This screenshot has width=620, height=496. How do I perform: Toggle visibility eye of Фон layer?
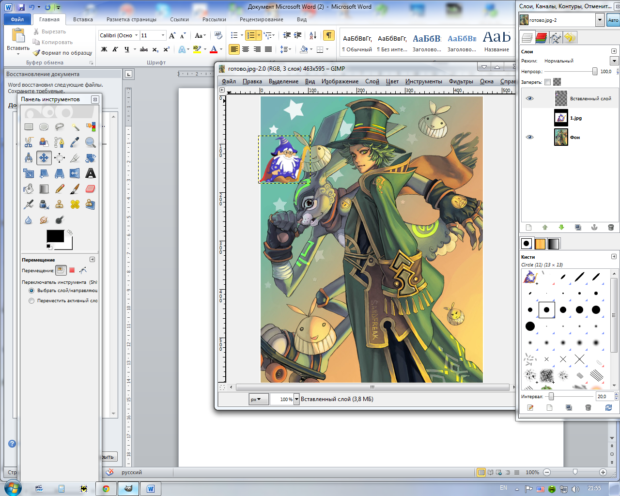[529, 137]
